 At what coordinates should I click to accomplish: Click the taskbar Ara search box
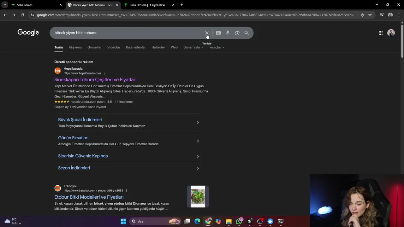(155, 221)
